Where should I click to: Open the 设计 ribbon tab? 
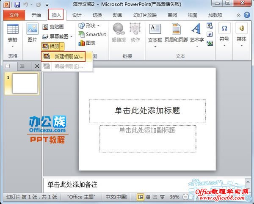pyautogui.click(x=77, y=15)
